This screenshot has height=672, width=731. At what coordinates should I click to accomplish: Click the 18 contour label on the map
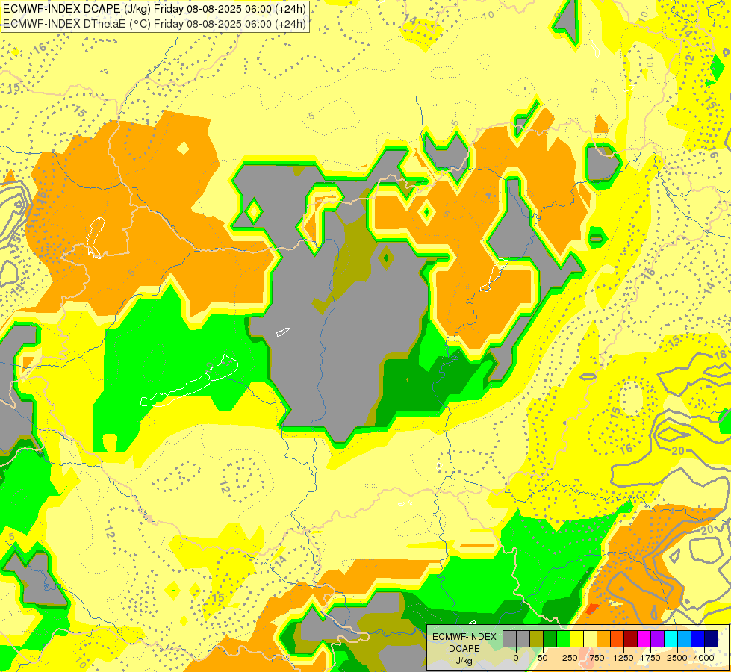click(721, 354)
